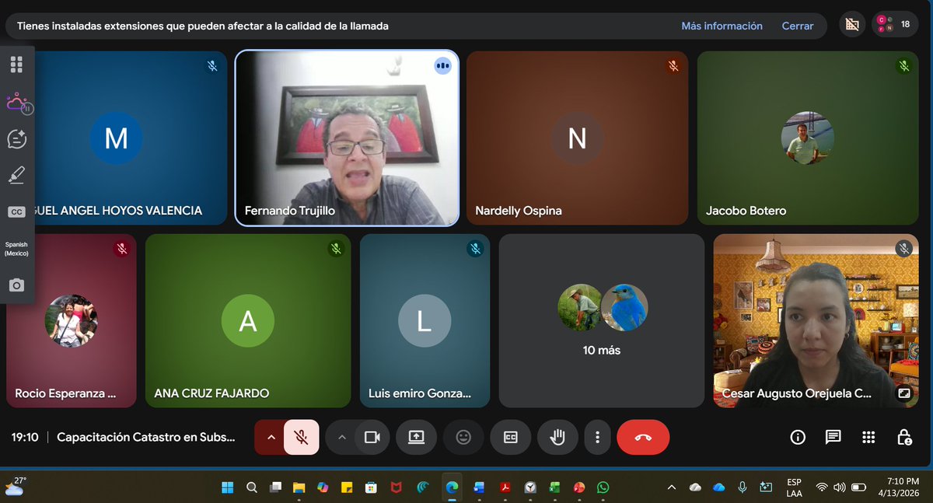Viewport: 933px width, 503px height.
Task: Open the 27° weather widget
Action: click(16, 486)
